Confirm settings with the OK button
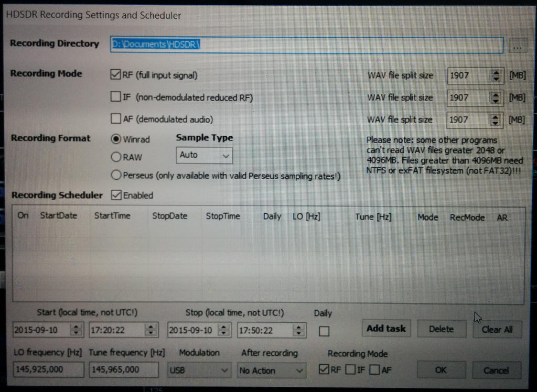The height and width of the screenshot is (392, 537). pos(441,370)
